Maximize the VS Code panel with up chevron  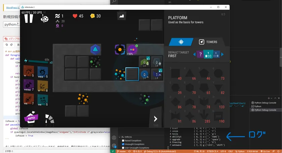275,98
